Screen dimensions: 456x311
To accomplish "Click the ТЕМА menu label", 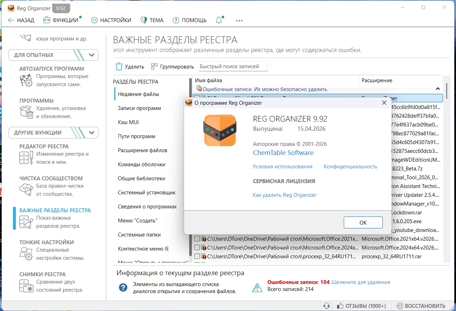I will [157, 20].
